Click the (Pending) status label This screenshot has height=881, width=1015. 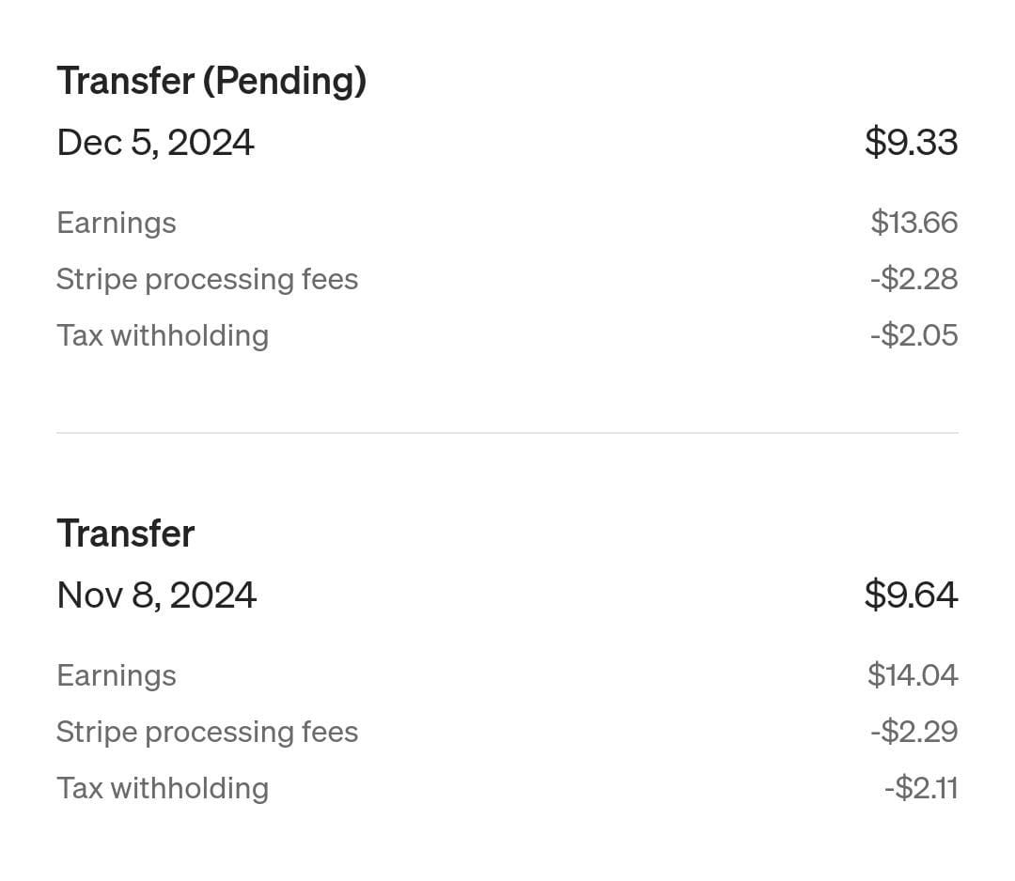click(x=284, y=82)
